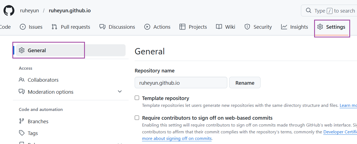The image size is (357, 144).
Task: Click the Projects table icon
Action: click(182, 27)
